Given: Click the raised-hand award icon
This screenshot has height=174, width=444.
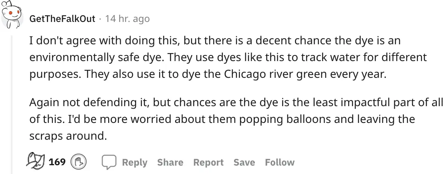Looking at the screenshot, I should coord(79,162).
